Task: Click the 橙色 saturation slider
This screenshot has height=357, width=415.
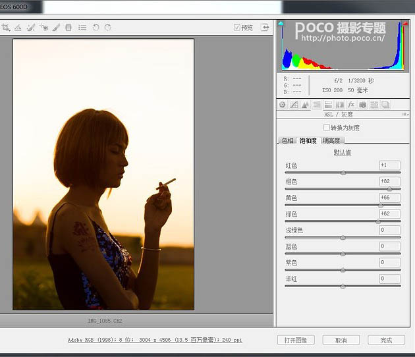Action: click(343, 189)
